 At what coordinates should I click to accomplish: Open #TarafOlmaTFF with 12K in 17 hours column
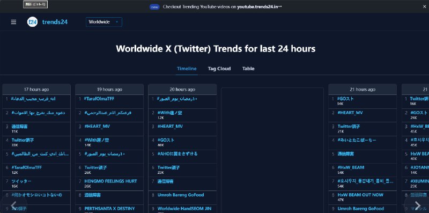pyautogui.click(x=26, y=167)
